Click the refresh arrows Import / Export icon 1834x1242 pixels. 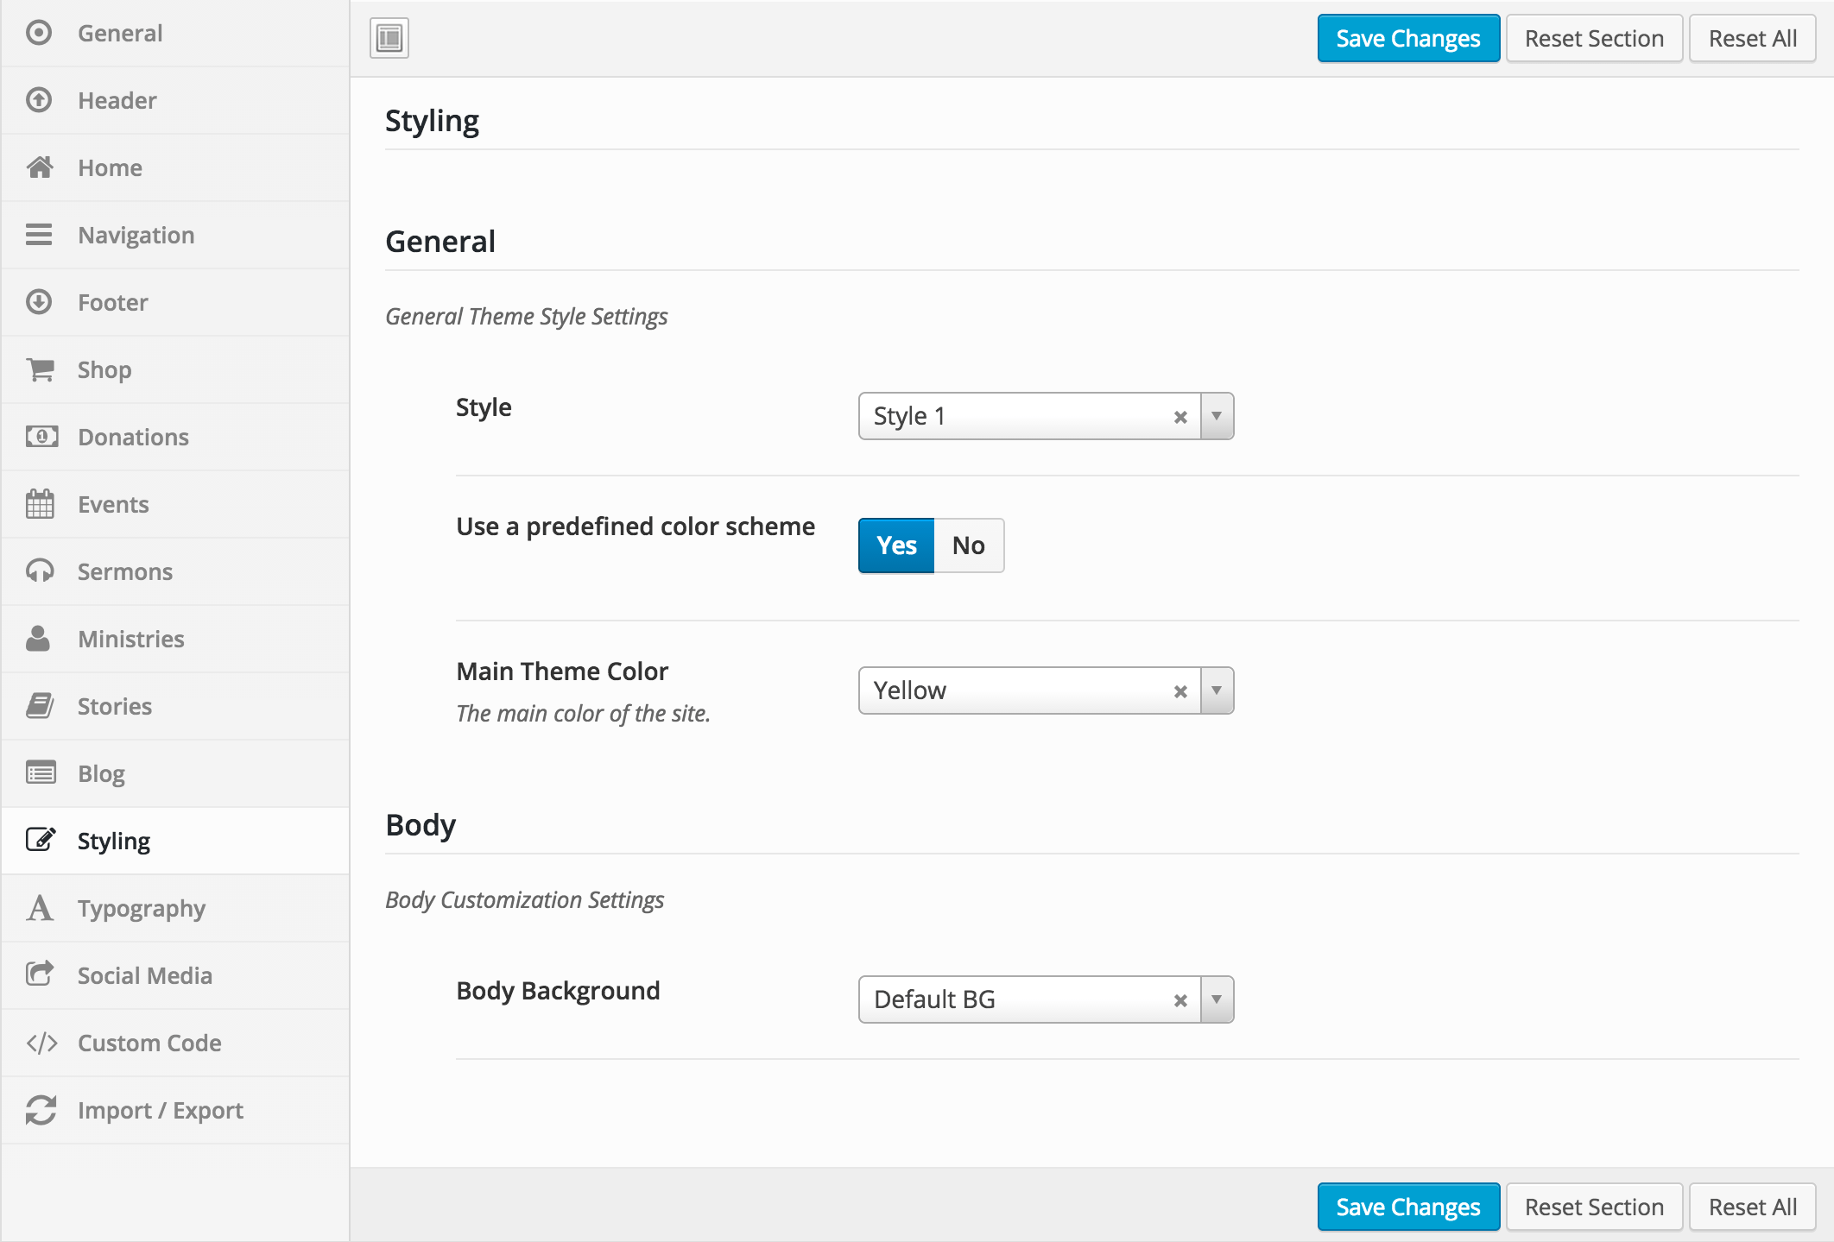[x=41, y=1110]
